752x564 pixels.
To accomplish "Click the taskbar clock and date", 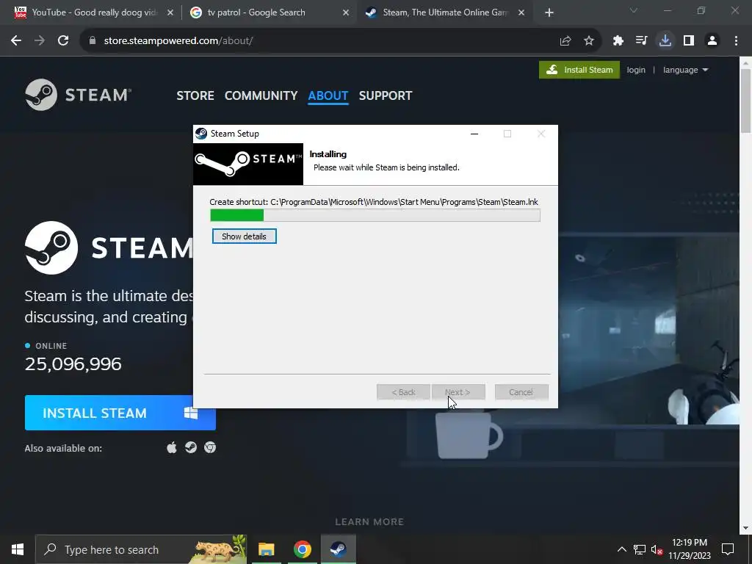I will [x=690, y=549].
